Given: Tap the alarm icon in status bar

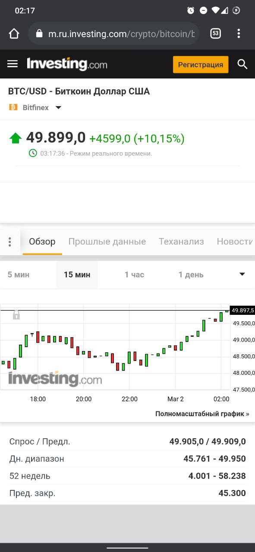Looking at the screenshot, I should coord(191,10).
